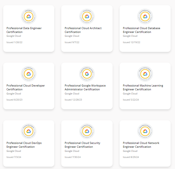The image size is (175, 169).
Task: Open Professional Cloud Architect Certification title link
Action: coord(83,30)
